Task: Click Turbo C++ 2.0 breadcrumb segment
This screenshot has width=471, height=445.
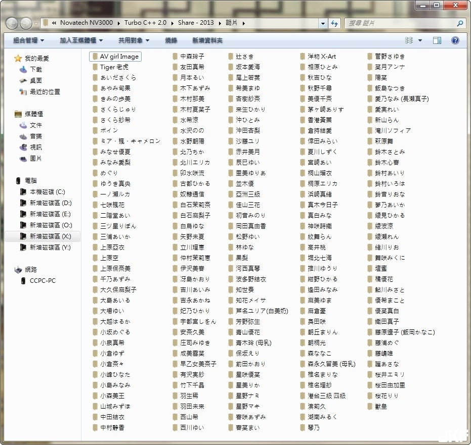Action: 145,23
